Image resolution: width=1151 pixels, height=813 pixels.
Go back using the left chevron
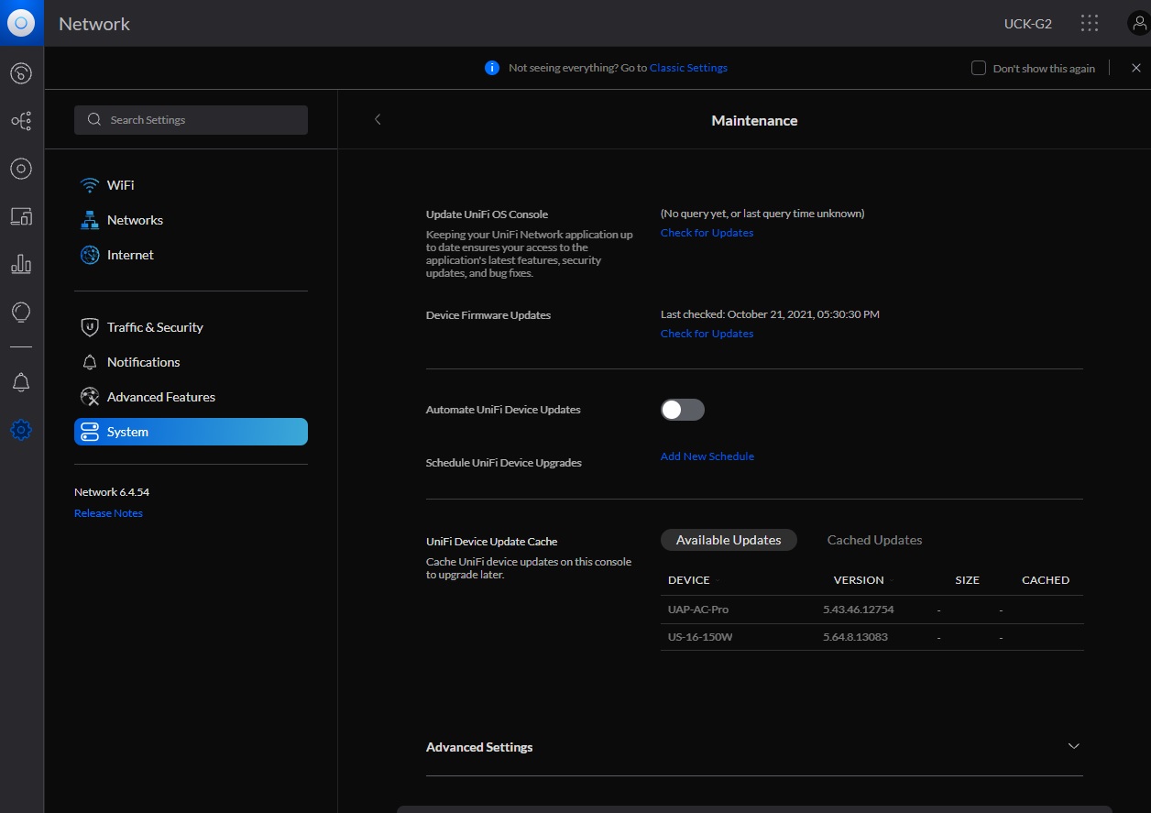point(378,119)
